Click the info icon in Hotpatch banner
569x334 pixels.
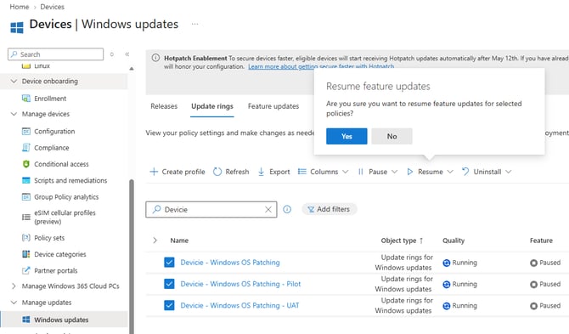[x=155, y=58]
